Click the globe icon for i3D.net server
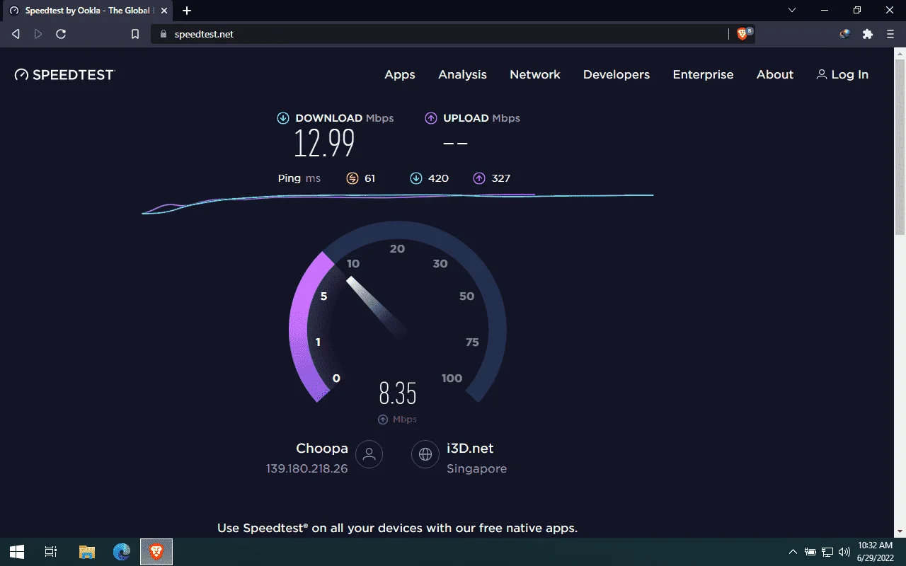Image resolution: width=906 pixels, height=566 pixels. click(x=425, y=454)
